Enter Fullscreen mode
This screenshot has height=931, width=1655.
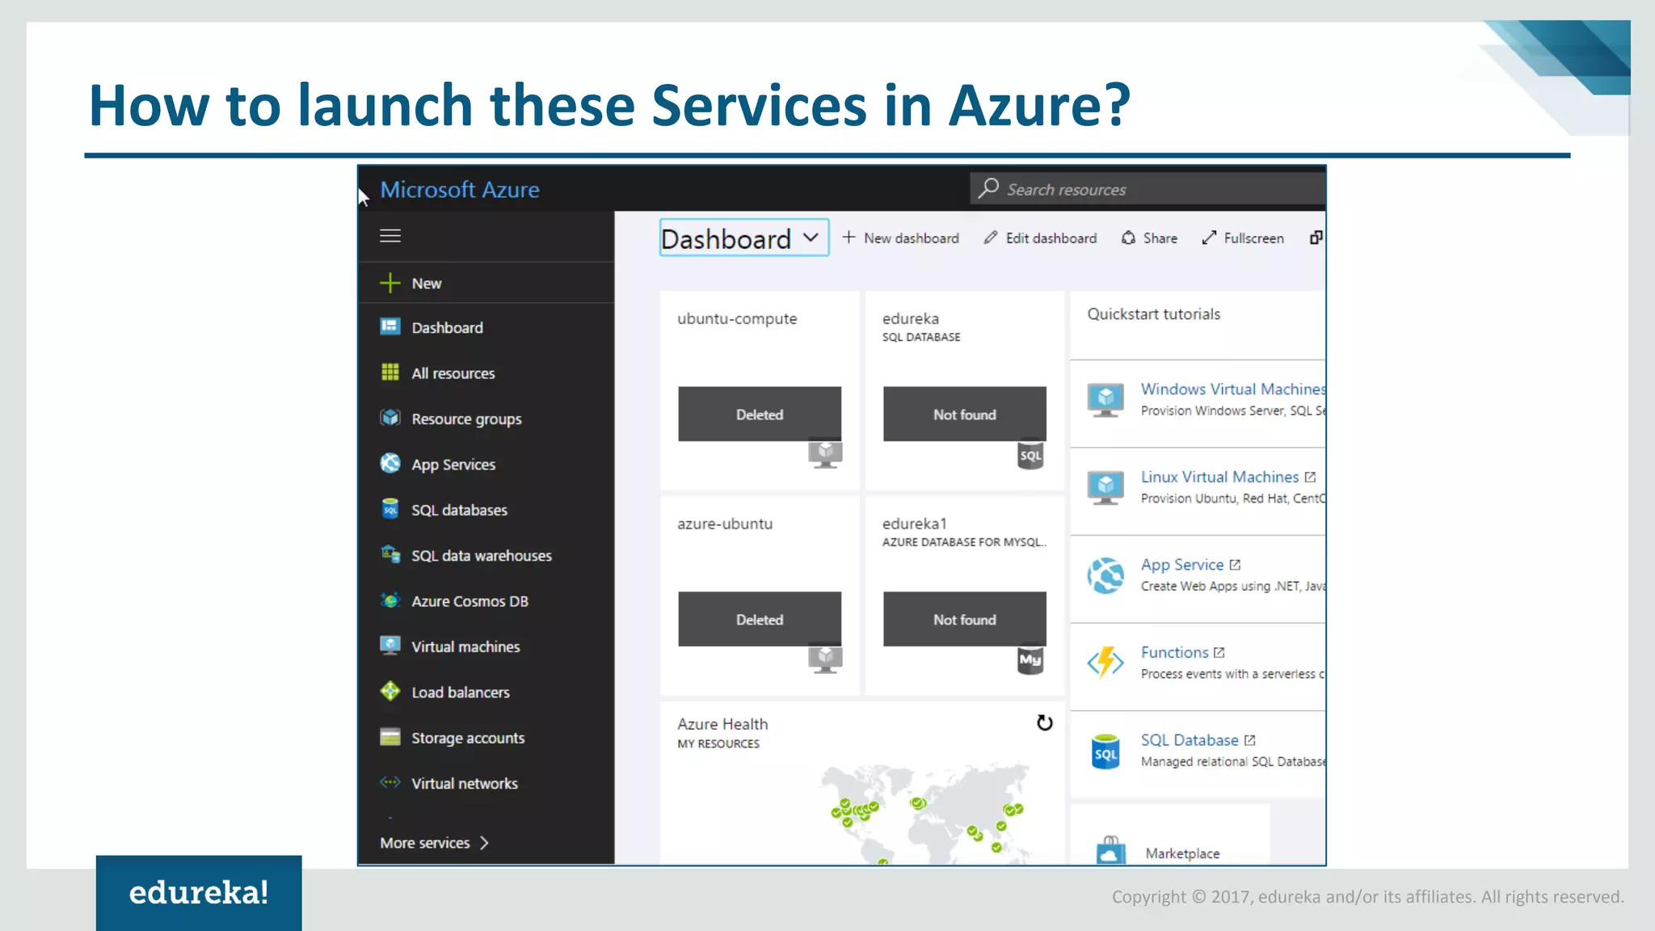[x=1242, y=238]
